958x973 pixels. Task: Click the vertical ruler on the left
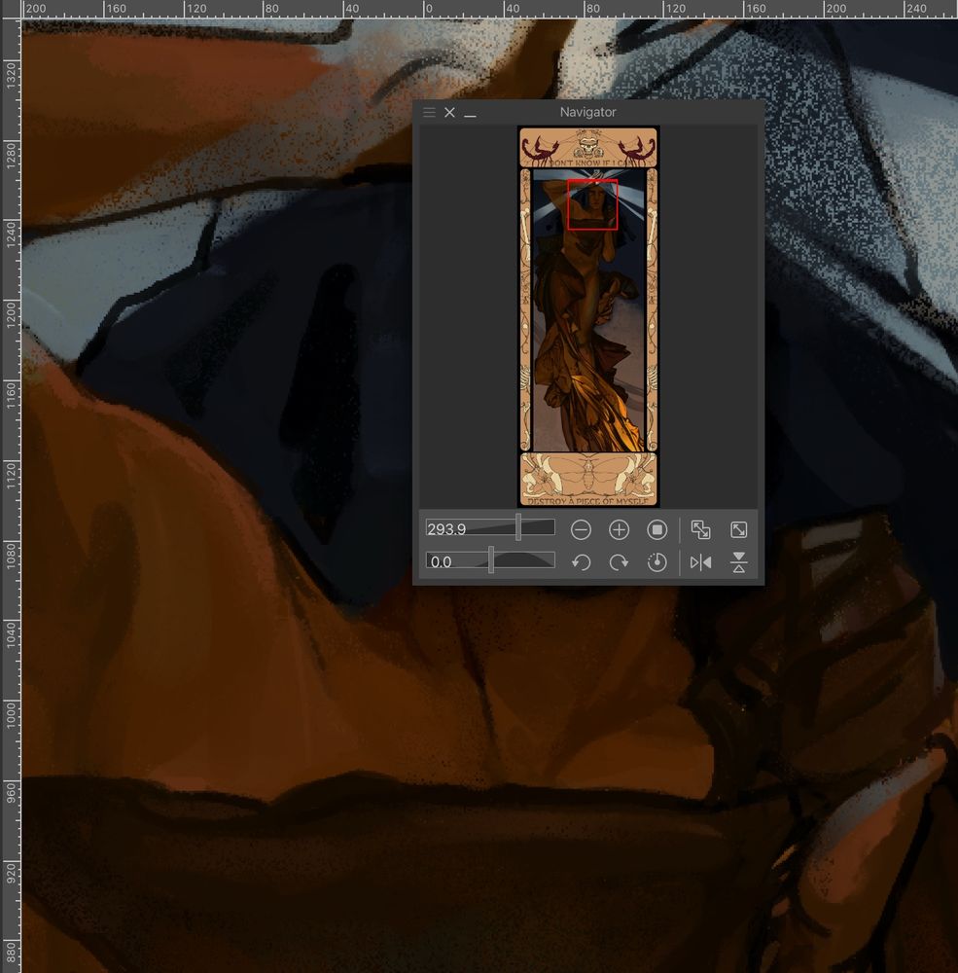11,495
